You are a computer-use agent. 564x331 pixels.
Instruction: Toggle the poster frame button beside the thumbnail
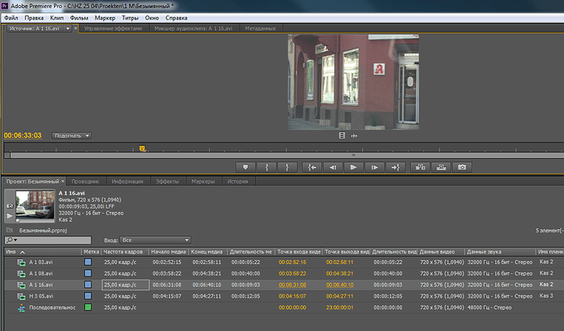pos(10,205)
